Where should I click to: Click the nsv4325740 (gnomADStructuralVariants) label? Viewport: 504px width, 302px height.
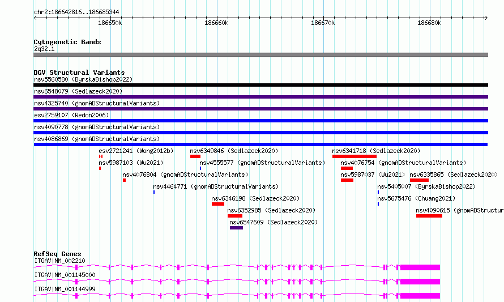(x=97, y=103)
